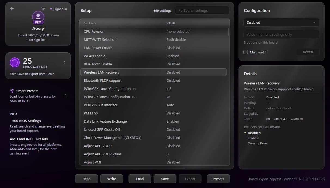The height and width of the screenshot is (188, 330).
Task: Click the Revert button
Action: pos(308,52)
